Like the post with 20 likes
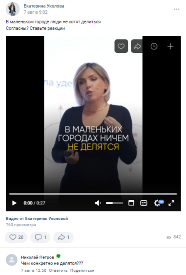This screenshot has width=186, height=275. click(16, 237)
